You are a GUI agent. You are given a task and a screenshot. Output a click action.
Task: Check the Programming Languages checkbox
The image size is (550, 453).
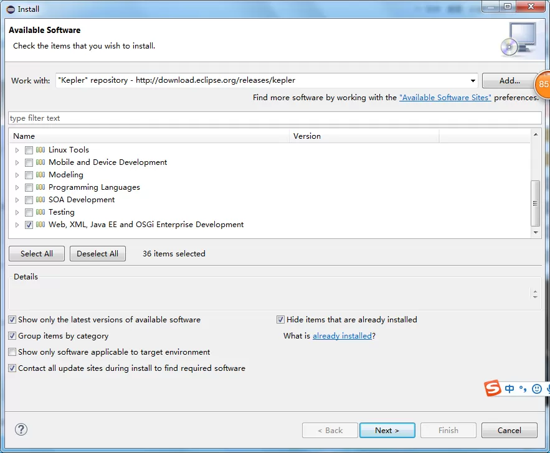(x=29, y=187)
